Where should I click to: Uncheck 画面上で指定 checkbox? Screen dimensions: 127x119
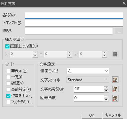click(7, 46)
